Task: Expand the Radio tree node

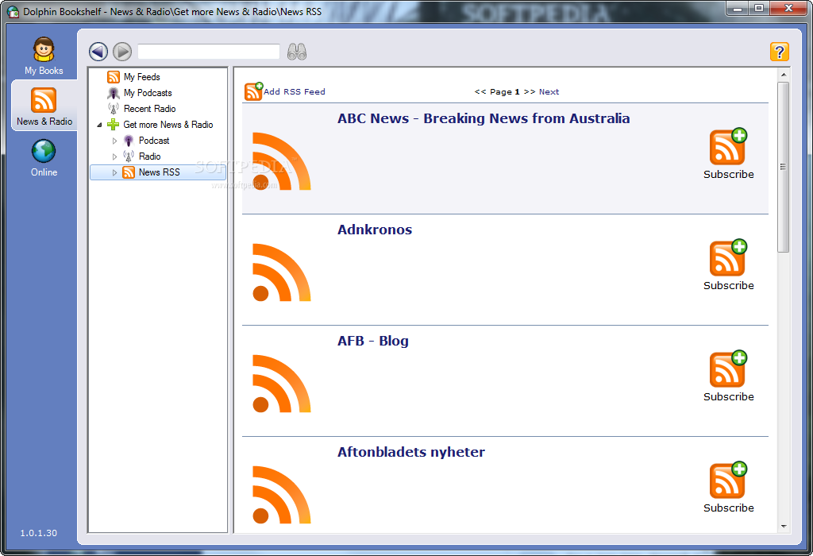Action: pyautogui.click(x=114, y=156)
